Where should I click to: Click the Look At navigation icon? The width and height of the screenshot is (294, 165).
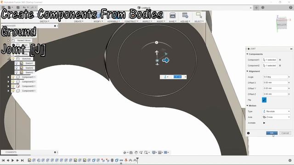131,153
